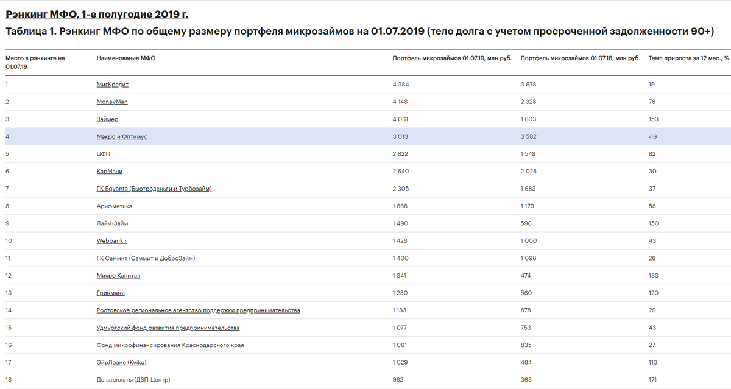Select the Арифметика company name
Viewport: 731px width, 389px height.
point(115,206)
